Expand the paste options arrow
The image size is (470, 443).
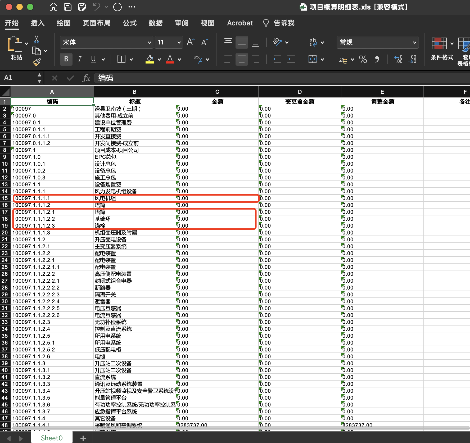[26, 44]
